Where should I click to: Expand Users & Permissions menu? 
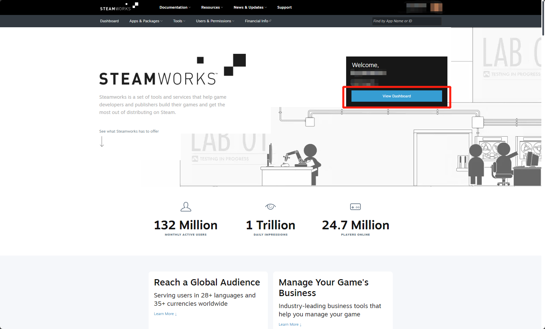(x=215, y=21)
